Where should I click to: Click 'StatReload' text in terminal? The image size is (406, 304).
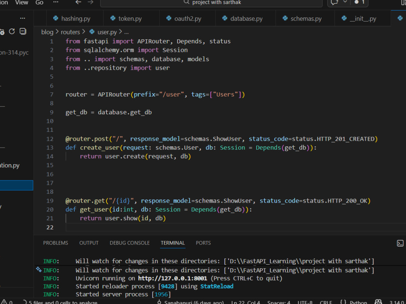[x=217, y=287]
